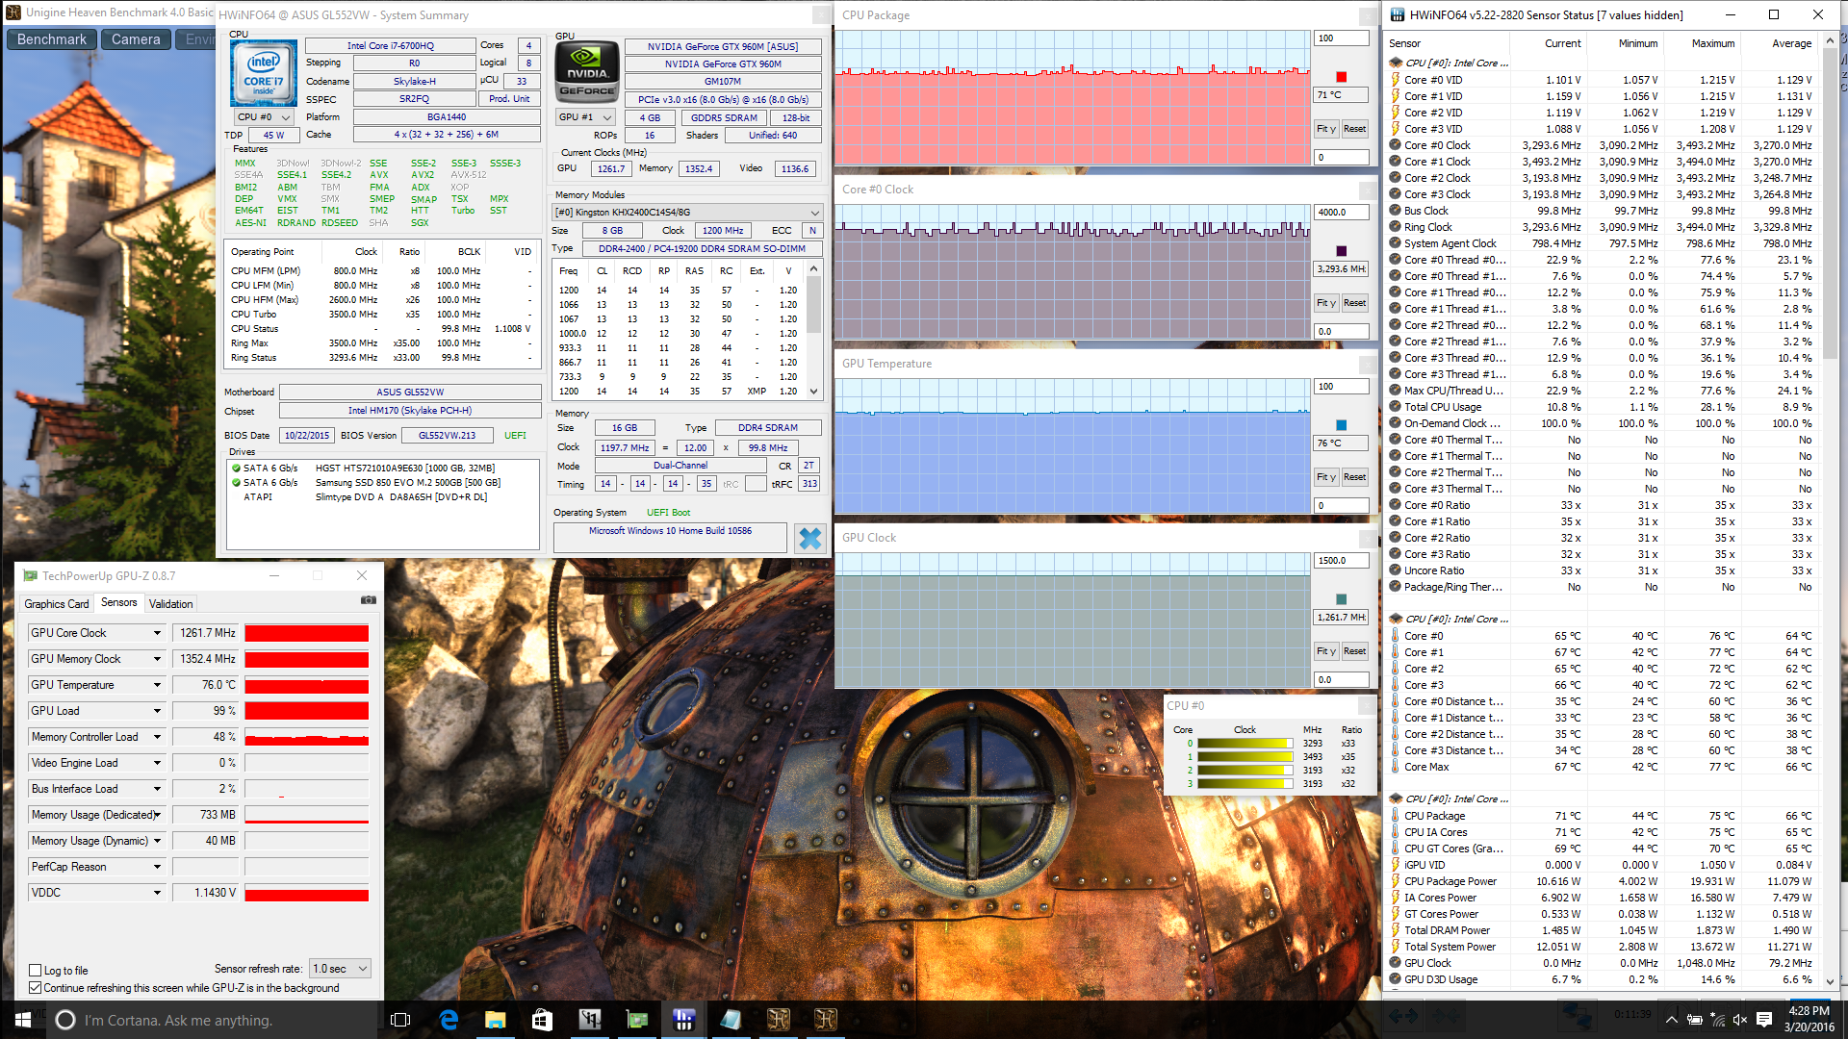Uncheck Continue refreshing in background checkbox

tap(35, 988)
